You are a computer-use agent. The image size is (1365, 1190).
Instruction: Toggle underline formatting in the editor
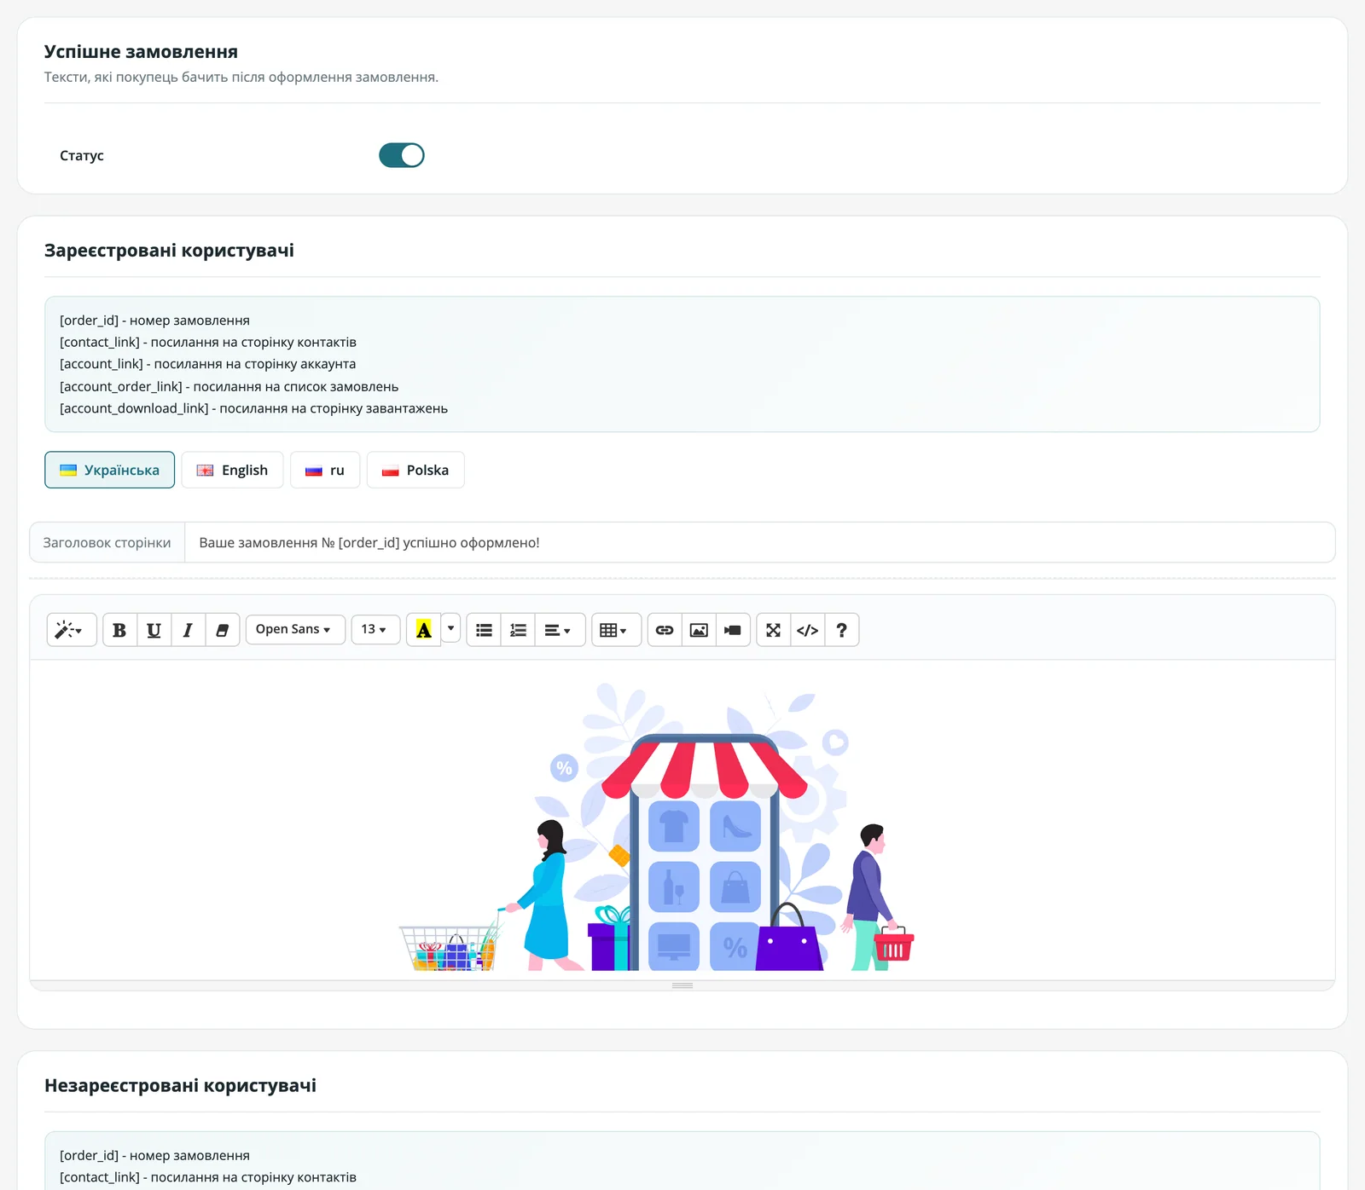tap(154, 630)
